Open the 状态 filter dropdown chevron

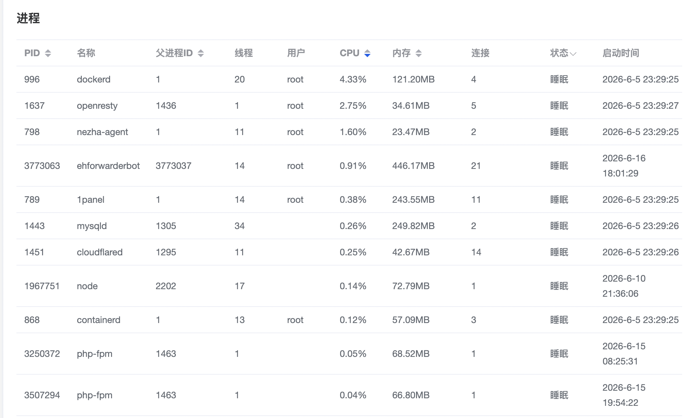573,54
